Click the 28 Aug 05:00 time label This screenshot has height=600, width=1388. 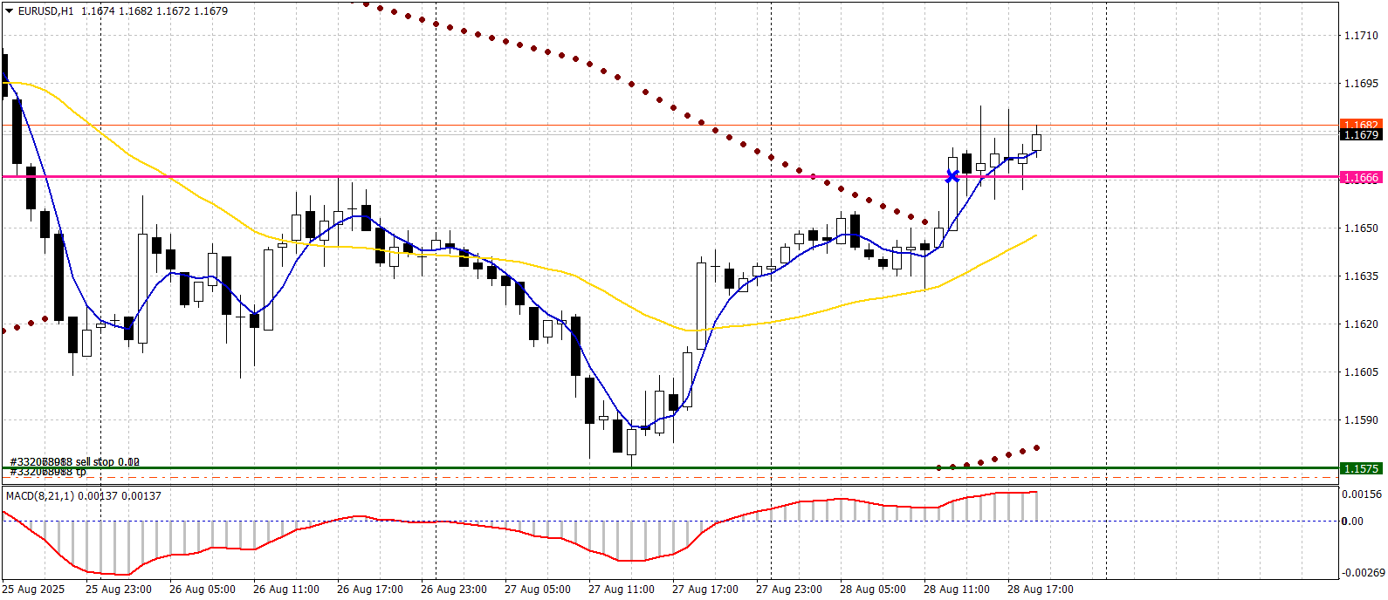[873, 590]
